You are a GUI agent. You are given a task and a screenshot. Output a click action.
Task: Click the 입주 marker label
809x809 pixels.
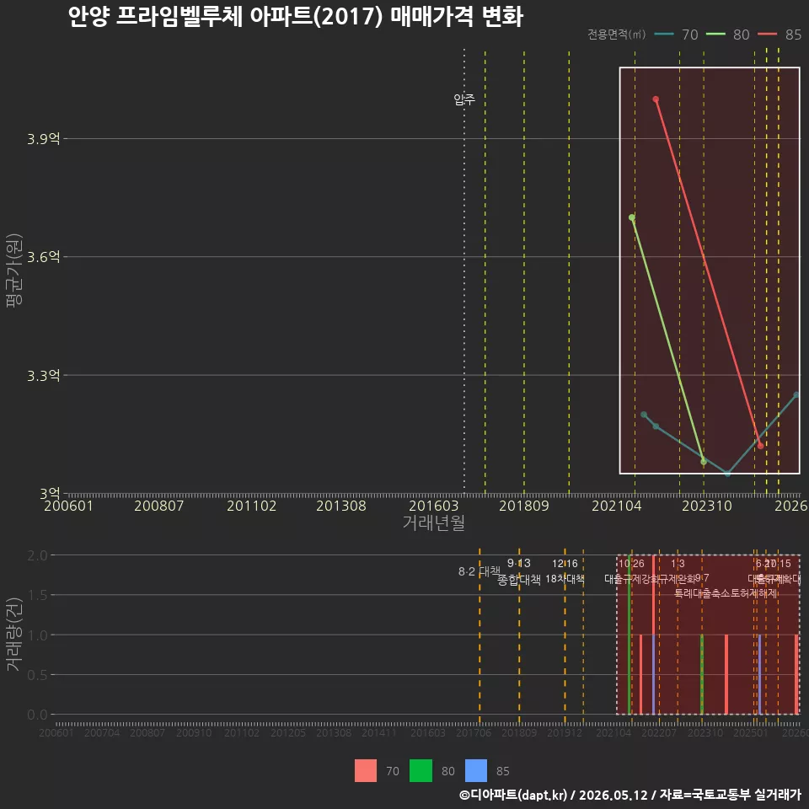coord(464,99)
